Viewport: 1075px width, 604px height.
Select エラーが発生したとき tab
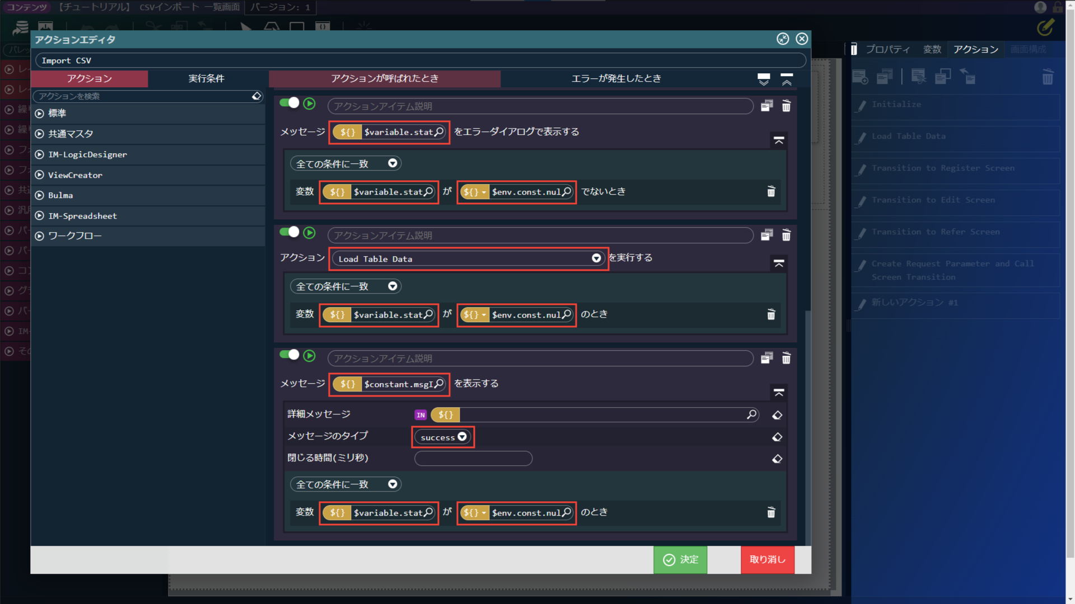pos(616,79)
